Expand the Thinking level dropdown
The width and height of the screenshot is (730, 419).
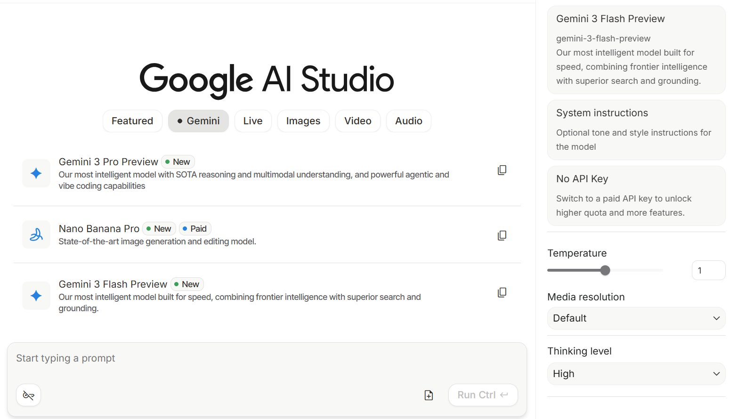pyautogui.click(x=636, y=374)
